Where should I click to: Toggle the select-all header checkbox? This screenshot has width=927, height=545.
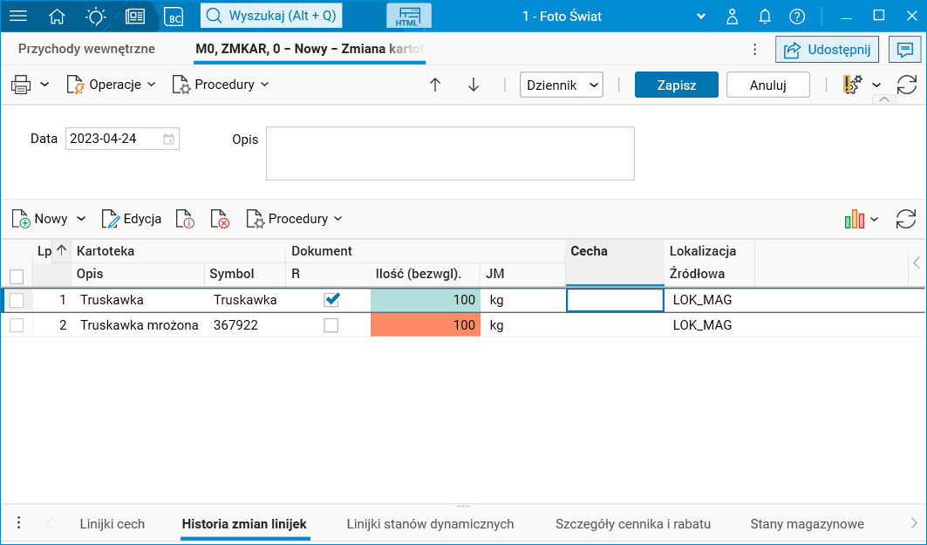pos(17,276)
